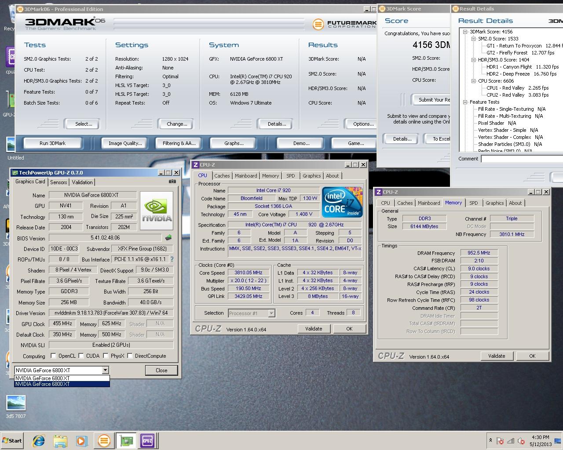Click the Demo... button in 3DMark06
Screen dimensions: 563x450
coord(301,143)
